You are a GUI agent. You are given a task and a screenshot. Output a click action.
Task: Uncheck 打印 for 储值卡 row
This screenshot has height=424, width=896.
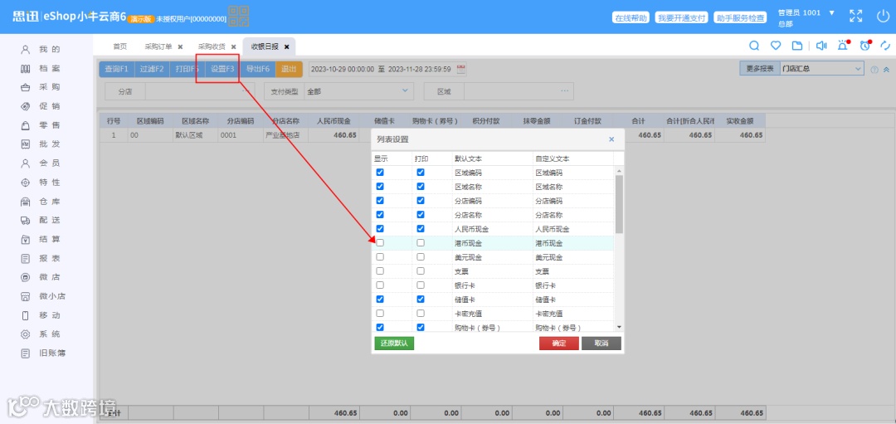(421, 300)
